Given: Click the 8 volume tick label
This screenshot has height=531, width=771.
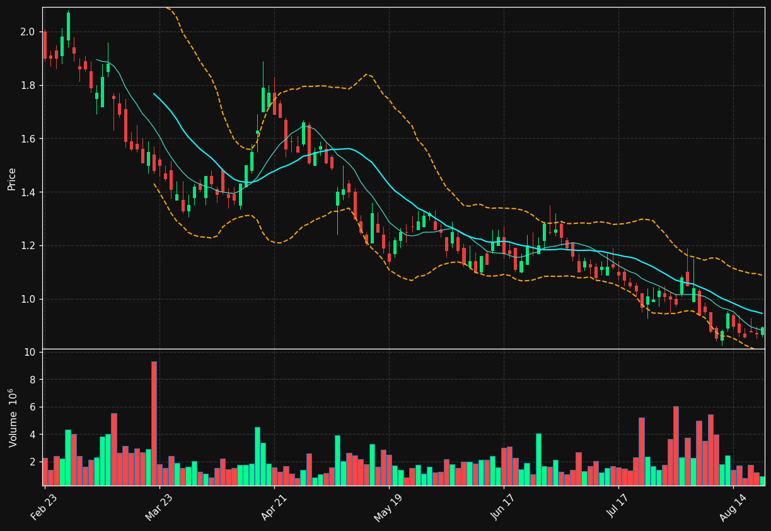Looking at the screenshot, I should point(33,380).
